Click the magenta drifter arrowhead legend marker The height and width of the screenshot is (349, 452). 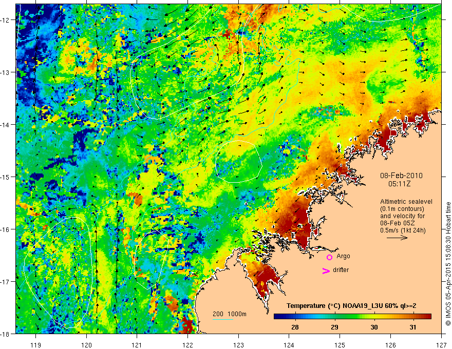pyautogui.click(x=326, y=270)
